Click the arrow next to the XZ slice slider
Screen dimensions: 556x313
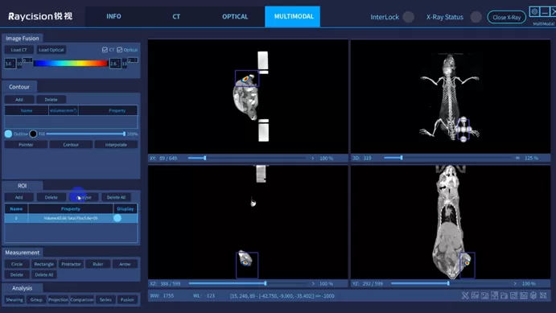tap(313, 283)
